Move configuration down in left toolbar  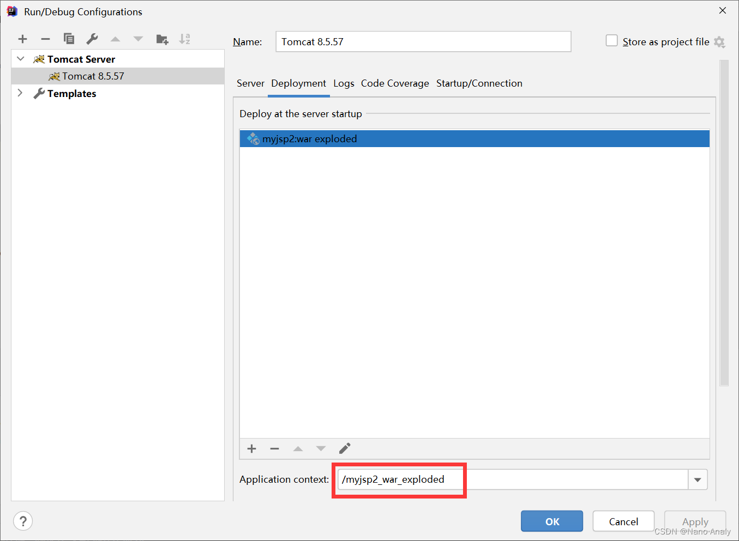[x=138, y=39]
